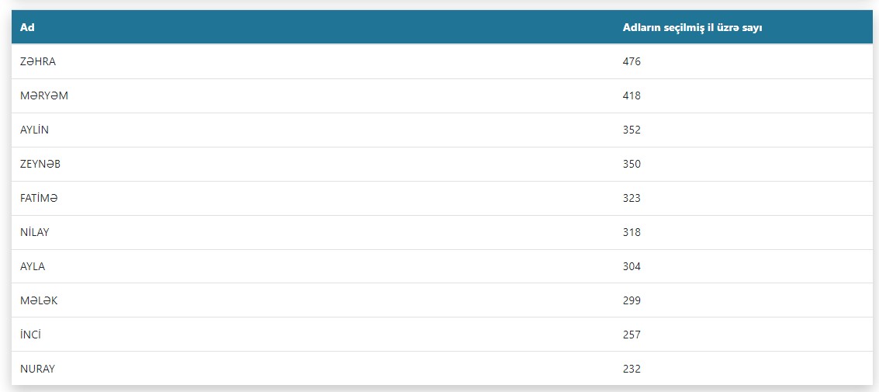Click the AYLİN name in table
Viewport: 879px width, 392px height.
pos(34,130)
